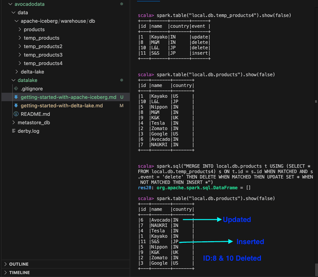Viewport: 318px width, 277px height.
Task: Open getting-started-with-delta-lake.md
Action: tap(62, 106)
